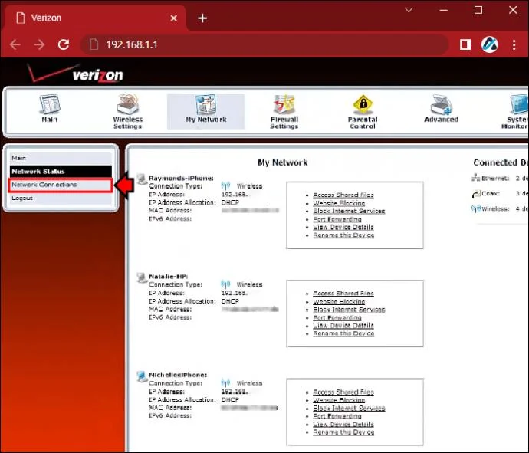Focus the address bar showing 192.168.1.1
The width and height of the screenshot is (529, 453).
coord(264,44)
